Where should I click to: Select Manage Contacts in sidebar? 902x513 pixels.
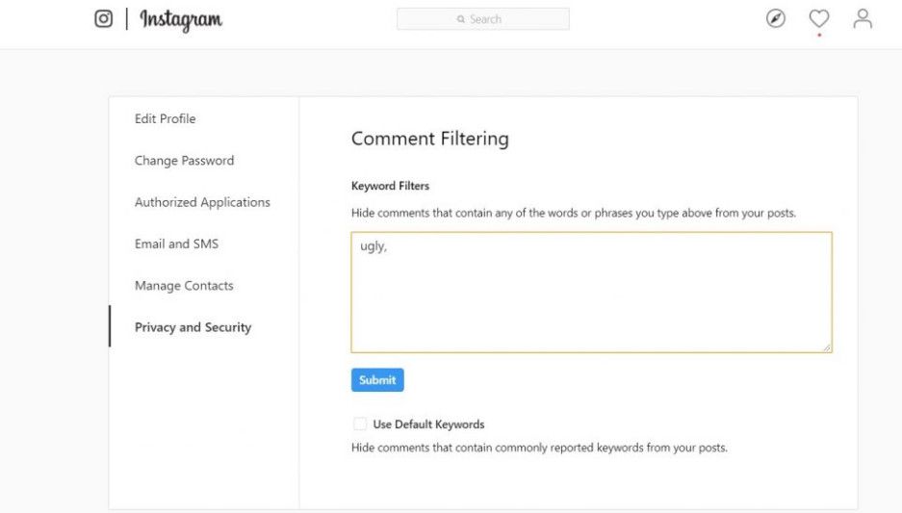click(184, 286)
